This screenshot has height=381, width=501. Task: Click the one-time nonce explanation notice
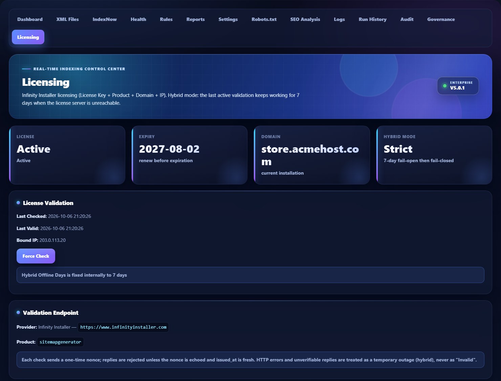(x=250, y=360)
